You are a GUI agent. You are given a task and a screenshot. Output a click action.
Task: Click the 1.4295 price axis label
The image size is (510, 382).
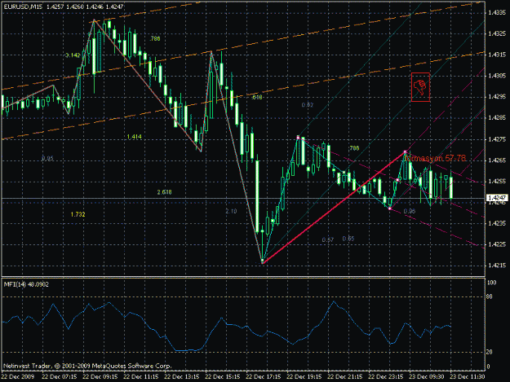point(497,97)
